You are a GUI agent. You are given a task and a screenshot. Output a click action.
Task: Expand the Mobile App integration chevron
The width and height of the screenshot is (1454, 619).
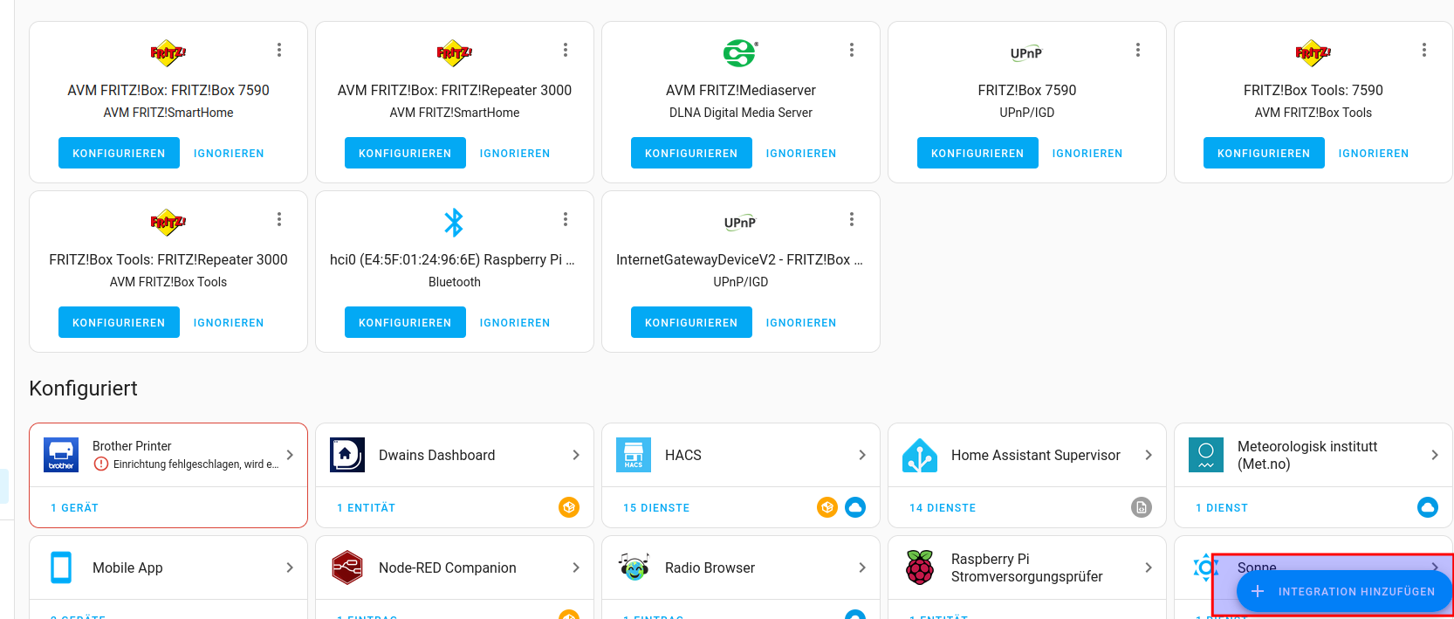click(x=290, y=567)
